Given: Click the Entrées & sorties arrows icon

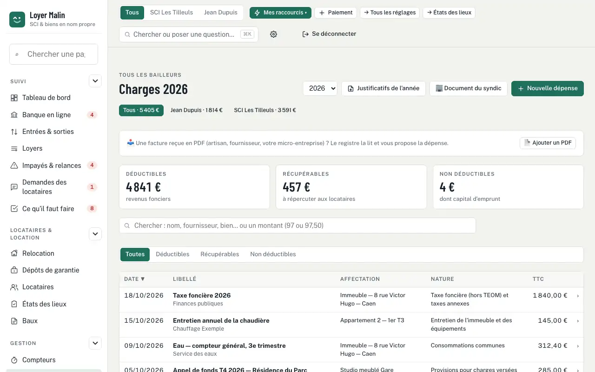Looking at the screenshot, I should (14, 132).
